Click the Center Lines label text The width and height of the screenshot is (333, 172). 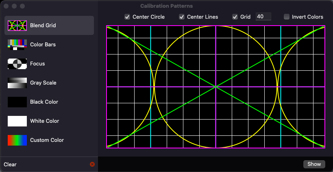202,17
